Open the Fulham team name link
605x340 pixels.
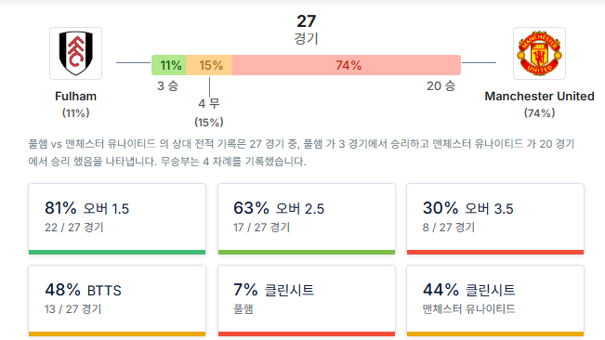click(x=75, y=96)
